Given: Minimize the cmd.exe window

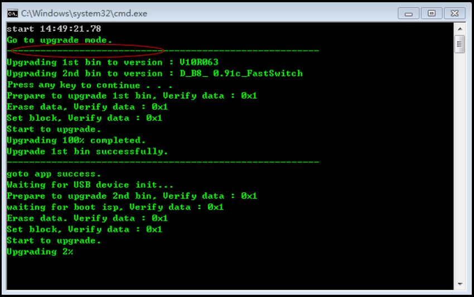Looking at the screenshot, I should pos(408,13).
